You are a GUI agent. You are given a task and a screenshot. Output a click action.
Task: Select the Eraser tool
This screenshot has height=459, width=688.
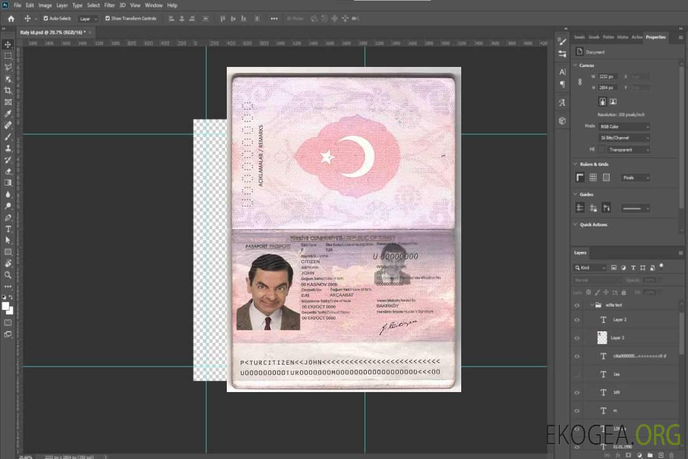(x=8, y=171)
